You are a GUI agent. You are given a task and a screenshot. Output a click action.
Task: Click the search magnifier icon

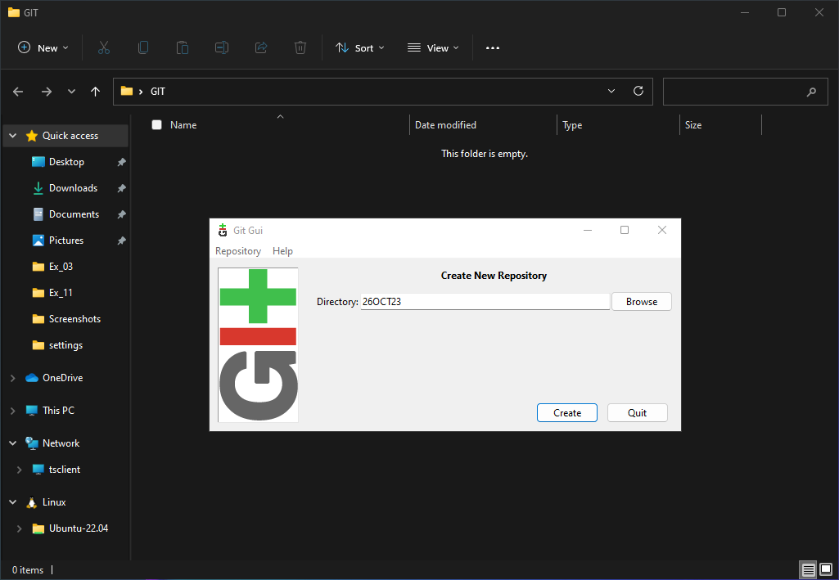pos(811,92)
